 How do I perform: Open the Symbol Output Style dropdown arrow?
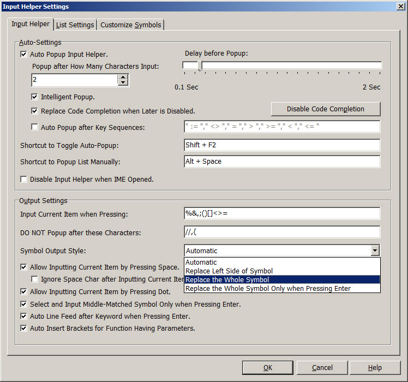[375, 250]
